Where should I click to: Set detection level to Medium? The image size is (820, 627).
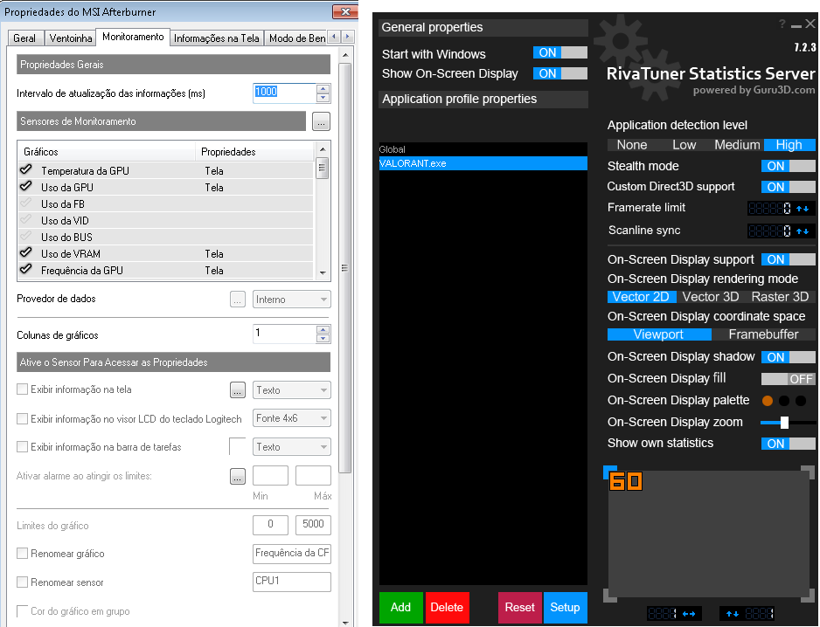(x=737, y=145)
